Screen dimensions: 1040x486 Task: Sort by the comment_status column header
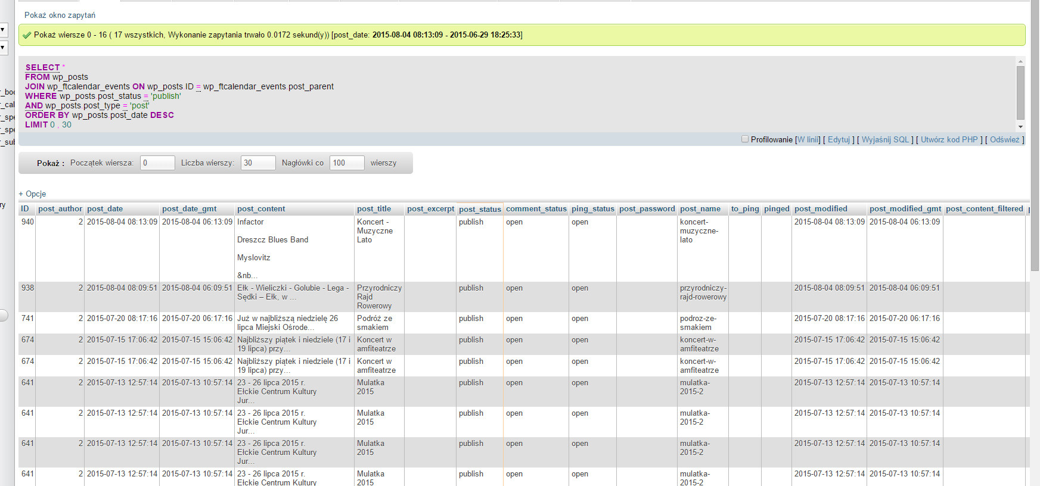point(536,208)
